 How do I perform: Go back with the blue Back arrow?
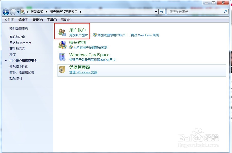[x=6, y=12]
